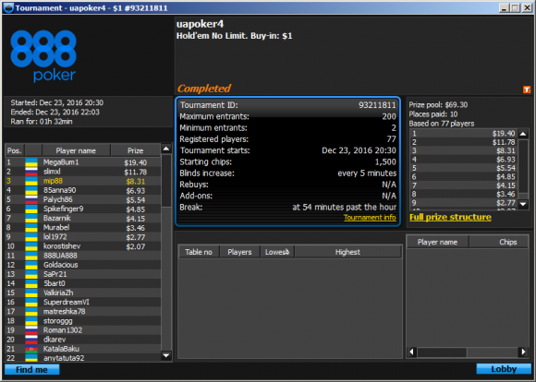Select player lol1972
Image resolution: width=536 pixels, height=382 pixels.
click(x=83, y=237)
